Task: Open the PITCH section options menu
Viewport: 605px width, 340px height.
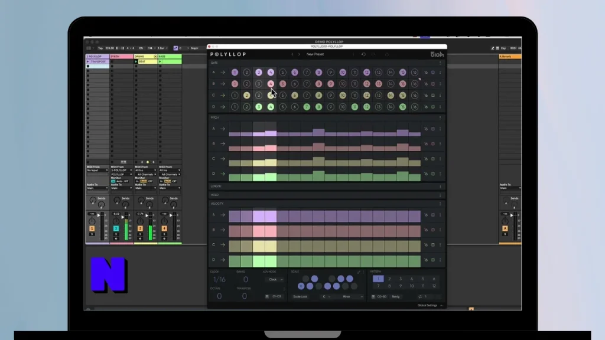Action: [440, 117]
